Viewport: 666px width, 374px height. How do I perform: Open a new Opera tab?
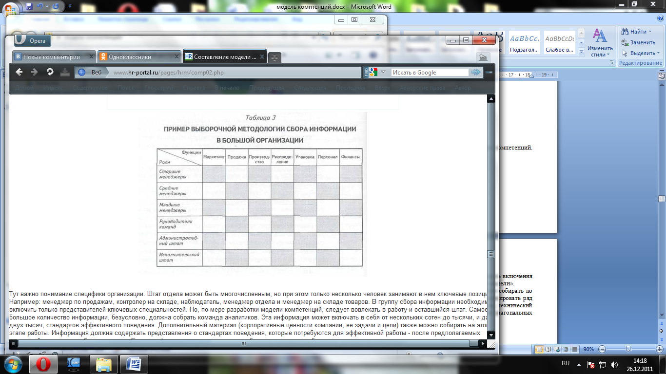[274, 57]
